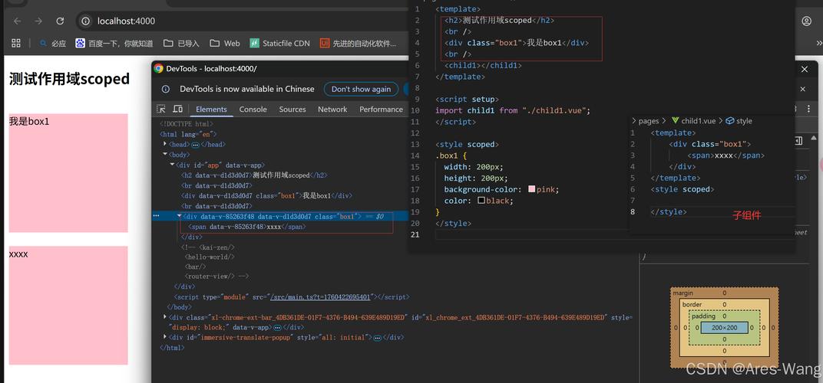The width and height of the screenshot is (823, 383).
Task: Expand the immersive-translate-popup div node
Action: pyautogui.click(x=165, y=337)
